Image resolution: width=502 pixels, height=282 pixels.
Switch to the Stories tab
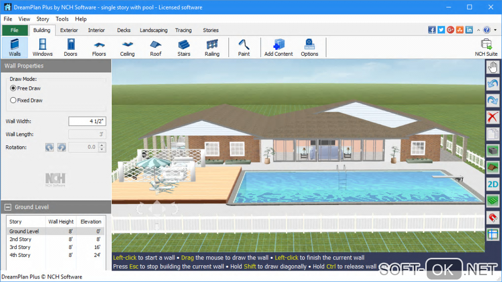pyautogui.click(x=211, y=30)
